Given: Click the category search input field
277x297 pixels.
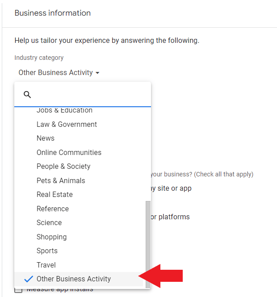Looking at the screenshot, I should (x=89, y=95).
